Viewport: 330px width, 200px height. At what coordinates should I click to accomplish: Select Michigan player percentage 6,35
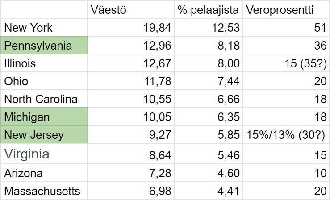[x=209, y=117]
